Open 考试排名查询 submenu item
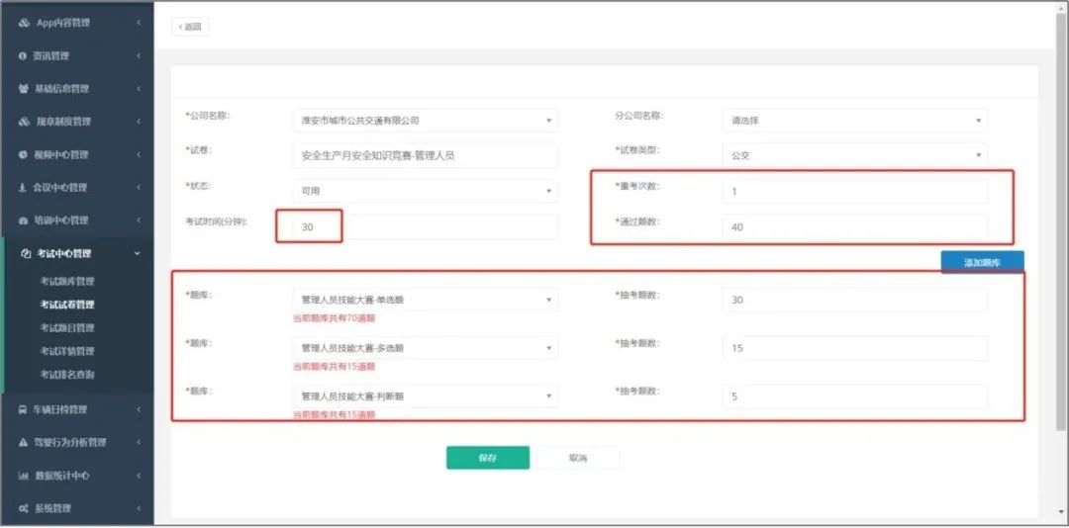Viewport: 1069px width, 528px height. 67,374
